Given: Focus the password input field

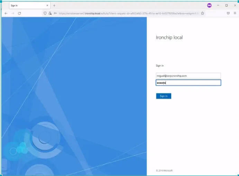Looking at the screenshot, I should tap(189, 83).
